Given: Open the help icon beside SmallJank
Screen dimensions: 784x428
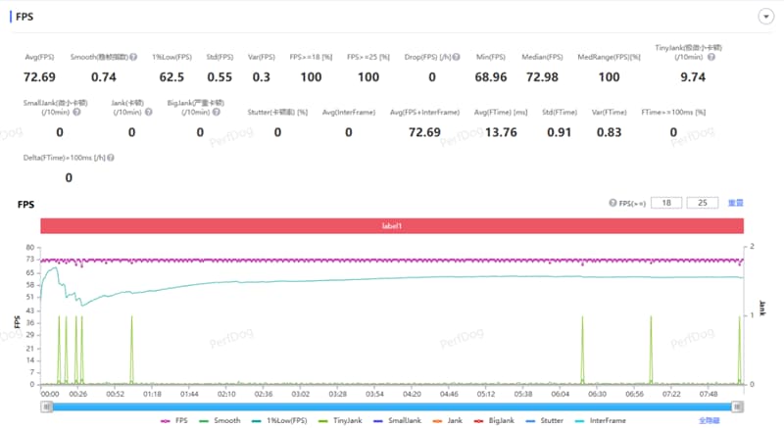Looking at the screenshot, I should click(x=76, y=112).
